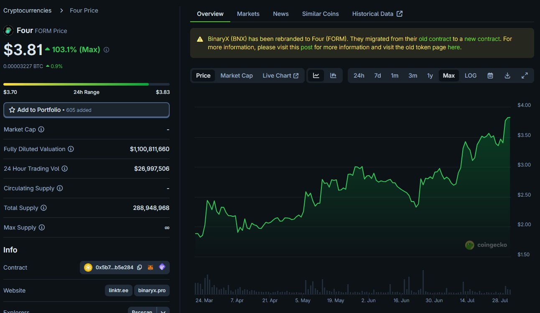Open linktr.ee website link

coord(119,290)
